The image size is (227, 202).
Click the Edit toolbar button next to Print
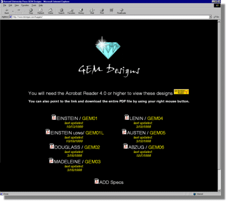point(112,11)
